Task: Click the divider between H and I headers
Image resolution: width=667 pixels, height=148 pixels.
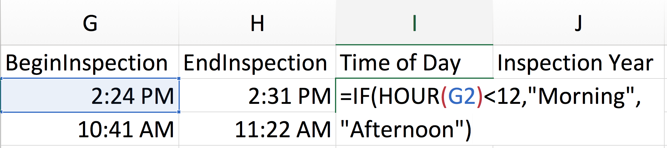Action: 336,22
